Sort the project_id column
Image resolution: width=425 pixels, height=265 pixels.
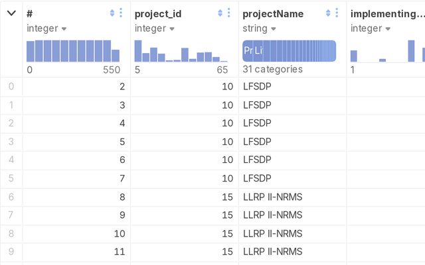pyautogui.click(x=220, y=13)
